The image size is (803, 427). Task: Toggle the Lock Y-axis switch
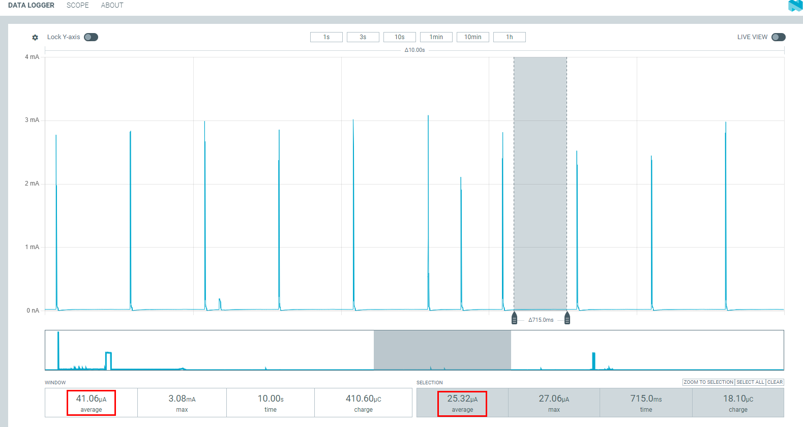coord(91,37)
